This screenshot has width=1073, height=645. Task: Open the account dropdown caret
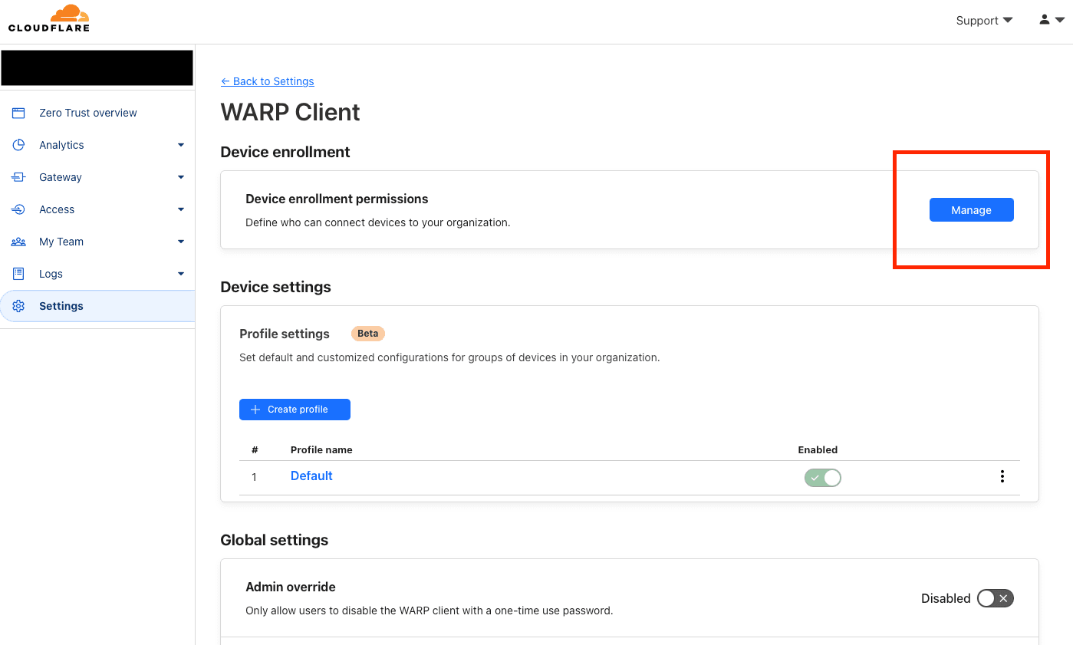(x=1060, y=21)
